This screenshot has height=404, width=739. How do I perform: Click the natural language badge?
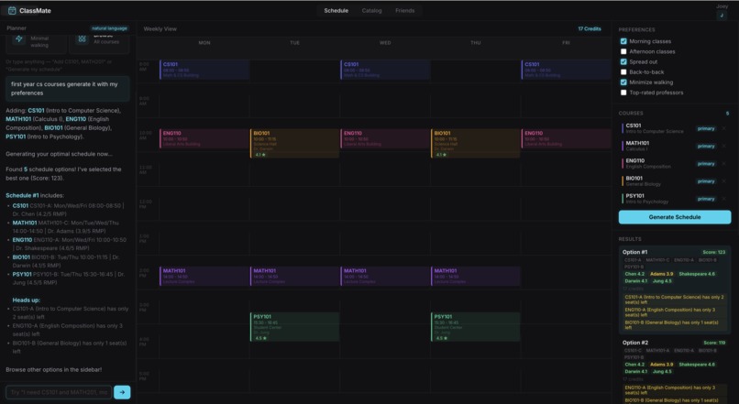click(109, 28)
